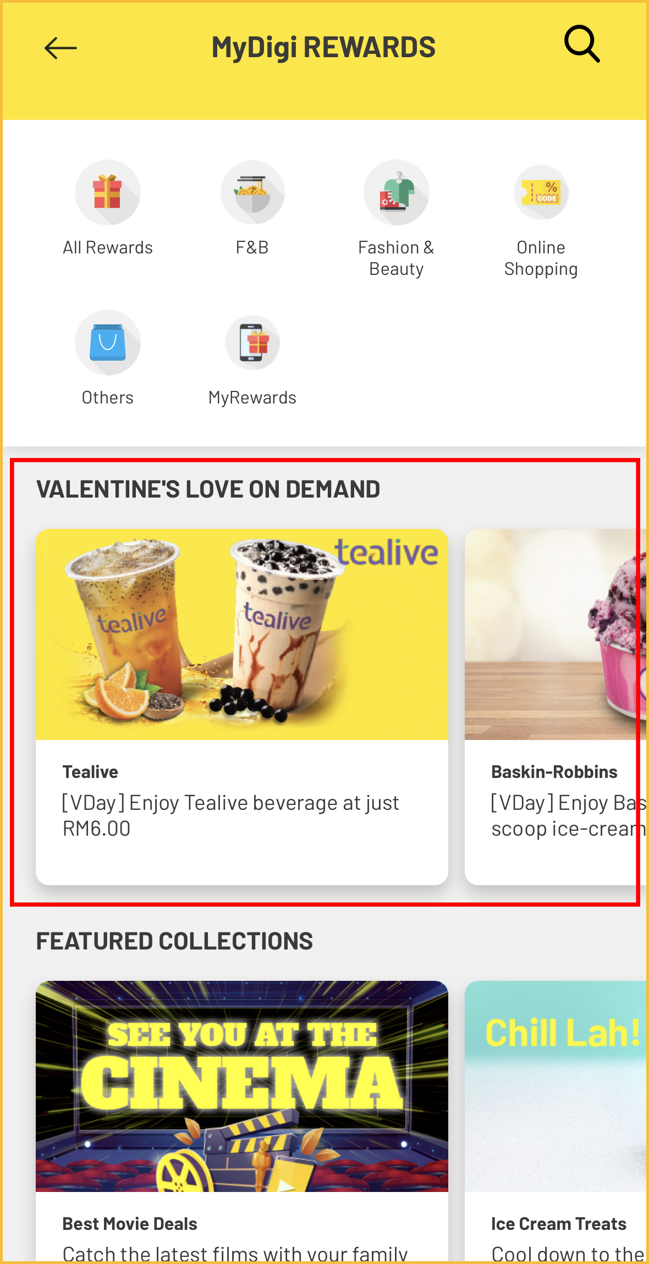Image resolution: width=649 pixels, height=1264 pixels.
Task: Tap the All Rewards label
Action: (108, 247)
